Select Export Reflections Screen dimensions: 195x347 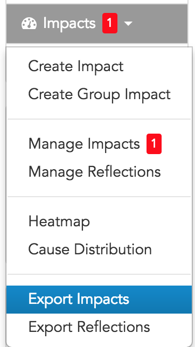point(89,327)
